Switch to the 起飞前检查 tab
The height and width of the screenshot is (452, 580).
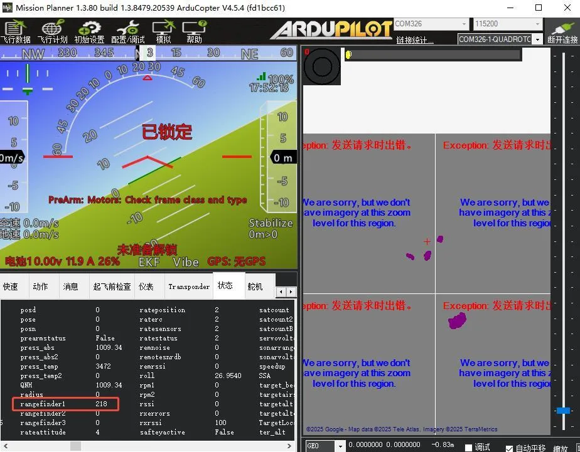112,286
